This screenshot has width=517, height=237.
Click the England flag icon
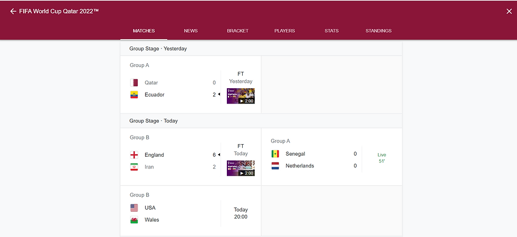[134, 155]
